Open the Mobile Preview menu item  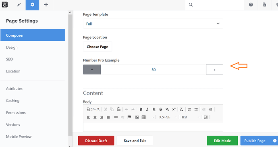pyautogui.click(x=19, y=137)
